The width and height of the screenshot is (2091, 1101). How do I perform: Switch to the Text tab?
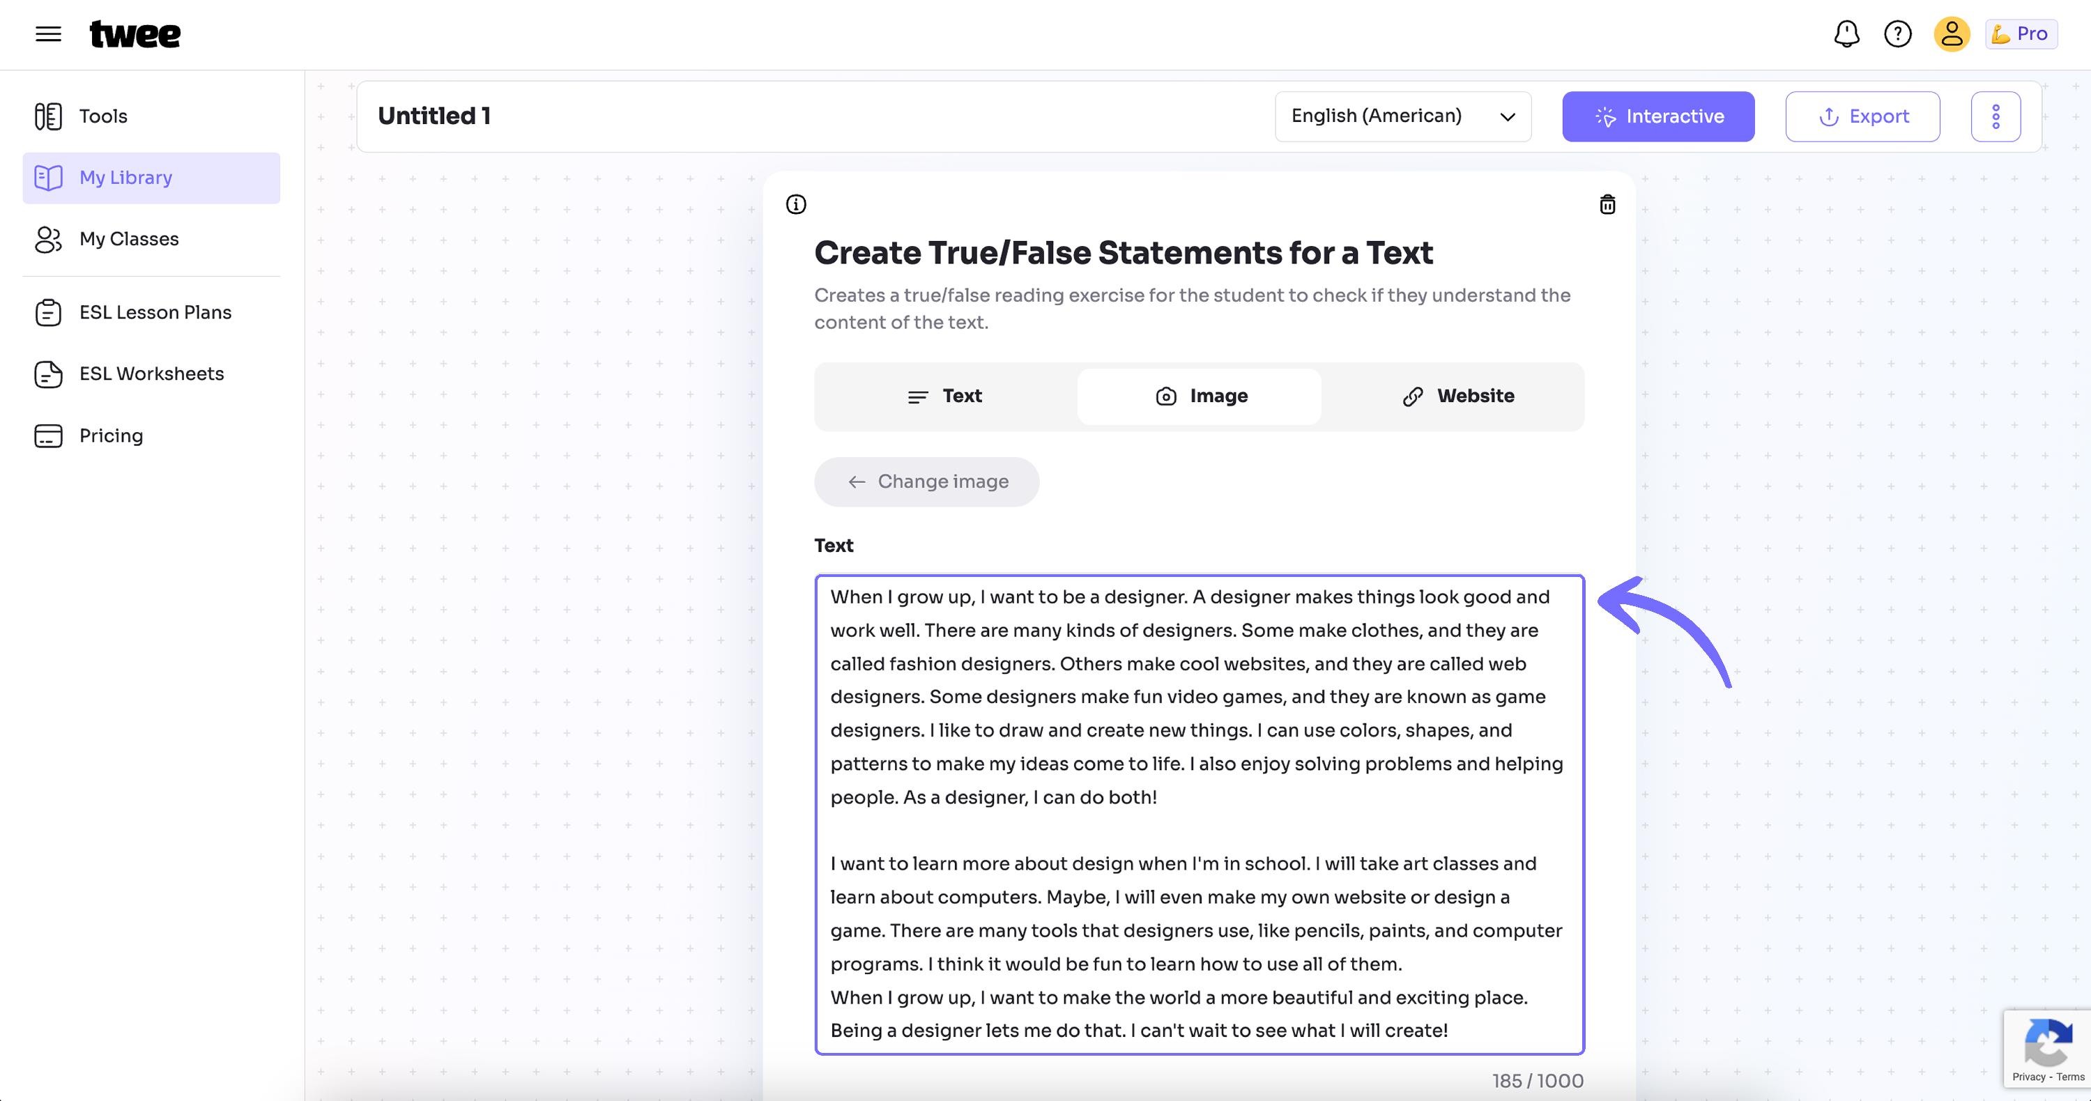tap(945, 396)
